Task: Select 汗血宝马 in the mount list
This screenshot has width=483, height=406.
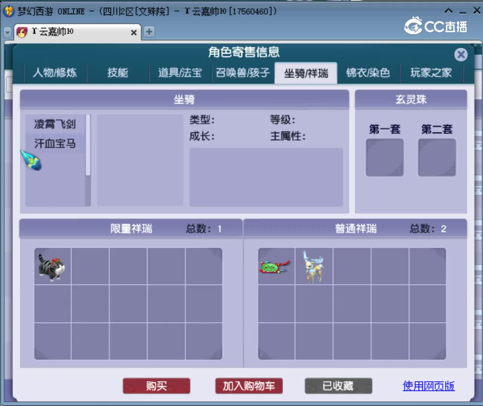Action: point(55,143)
